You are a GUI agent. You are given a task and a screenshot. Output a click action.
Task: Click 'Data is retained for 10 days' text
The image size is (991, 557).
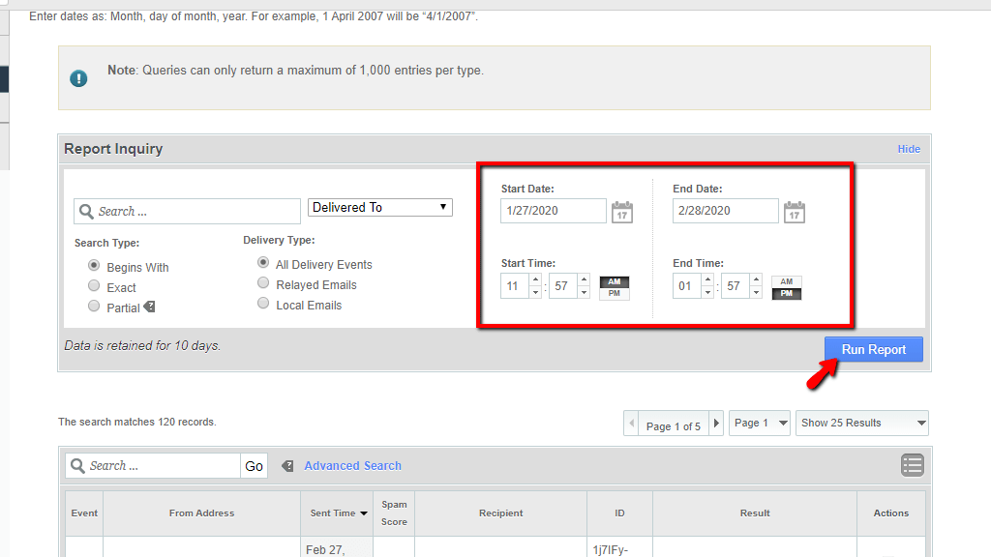click(142, 346)
